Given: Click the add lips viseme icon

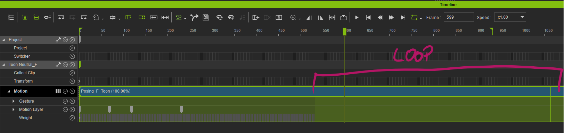Looking at the screenshot, I should click(x=231, y=17).
